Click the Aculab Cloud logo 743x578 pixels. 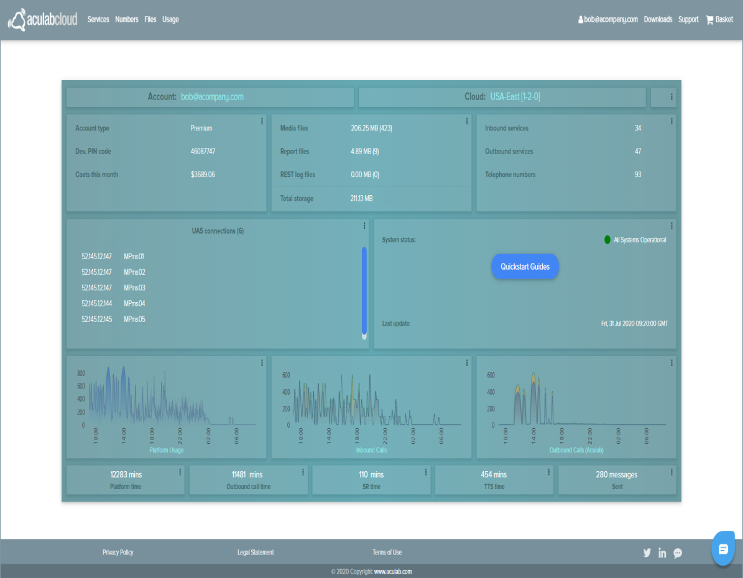pos(43,19)
